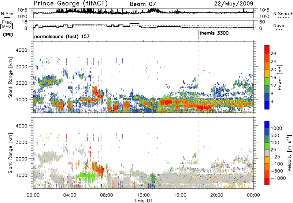Click the gray band of Velocity color bar
The width and height of the screenshot is (293, 203).
coord(267,153)
